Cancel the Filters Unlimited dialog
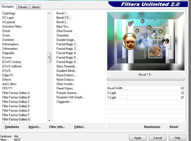Image resolution: width=191 pixels, height=141 pixels. (x=157, y=138)
